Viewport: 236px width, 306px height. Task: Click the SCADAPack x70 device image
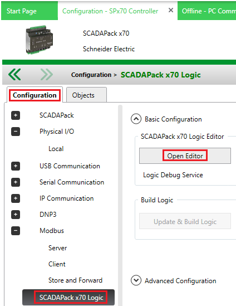coord(40,40)
